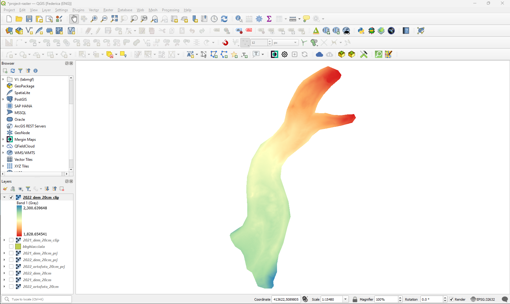The width and height of the screenshot is (510, 304).
Task: Open temporal controller clock icon
Action: [214, 19]
